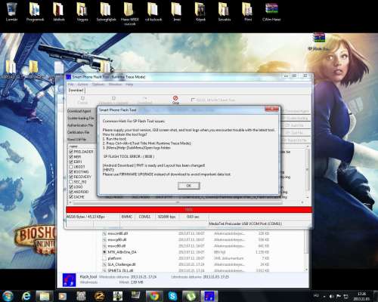
Task: Click the taskbar clock
Action: (x=361, y=296)
